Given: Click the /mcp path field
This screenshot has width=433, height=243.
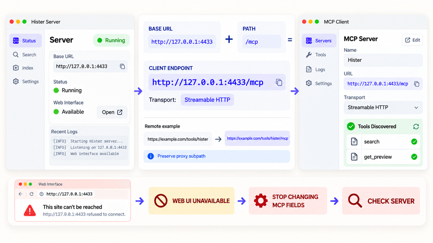Looking at the screenshot, I should 262,42.
